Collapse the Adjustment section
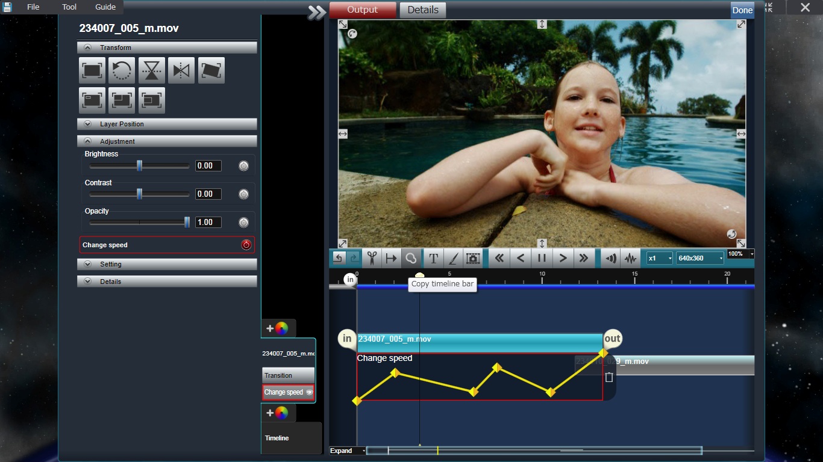Screen dimensions: 823x462 pos(167,141)
